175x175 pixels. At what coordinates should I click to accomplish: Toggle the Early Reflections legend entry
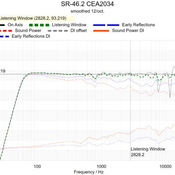124,25
